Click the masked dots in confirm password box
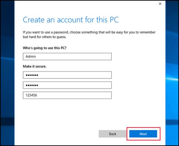Screen dimensions: 179x146 click(31, 85)
